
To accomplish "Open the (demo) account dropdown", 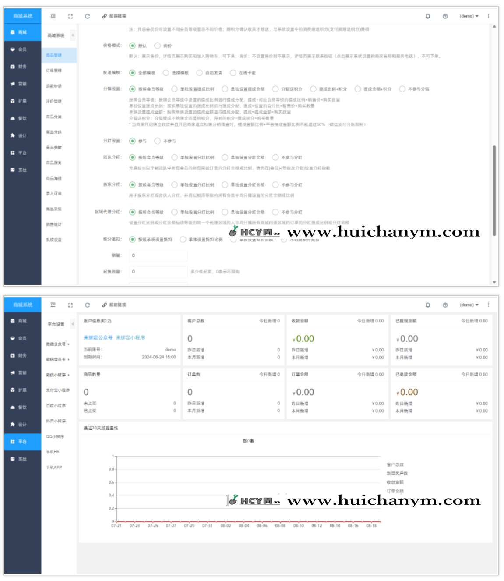I will tap(469, 16).
